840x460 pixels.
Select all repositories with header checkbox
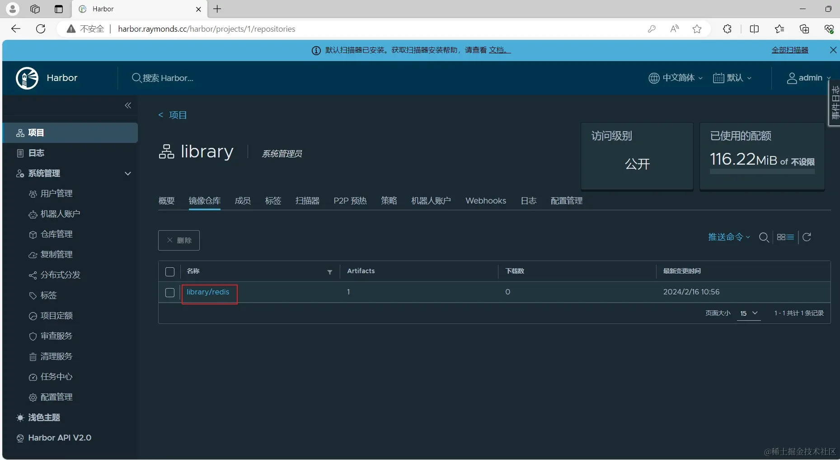point(170,272)
